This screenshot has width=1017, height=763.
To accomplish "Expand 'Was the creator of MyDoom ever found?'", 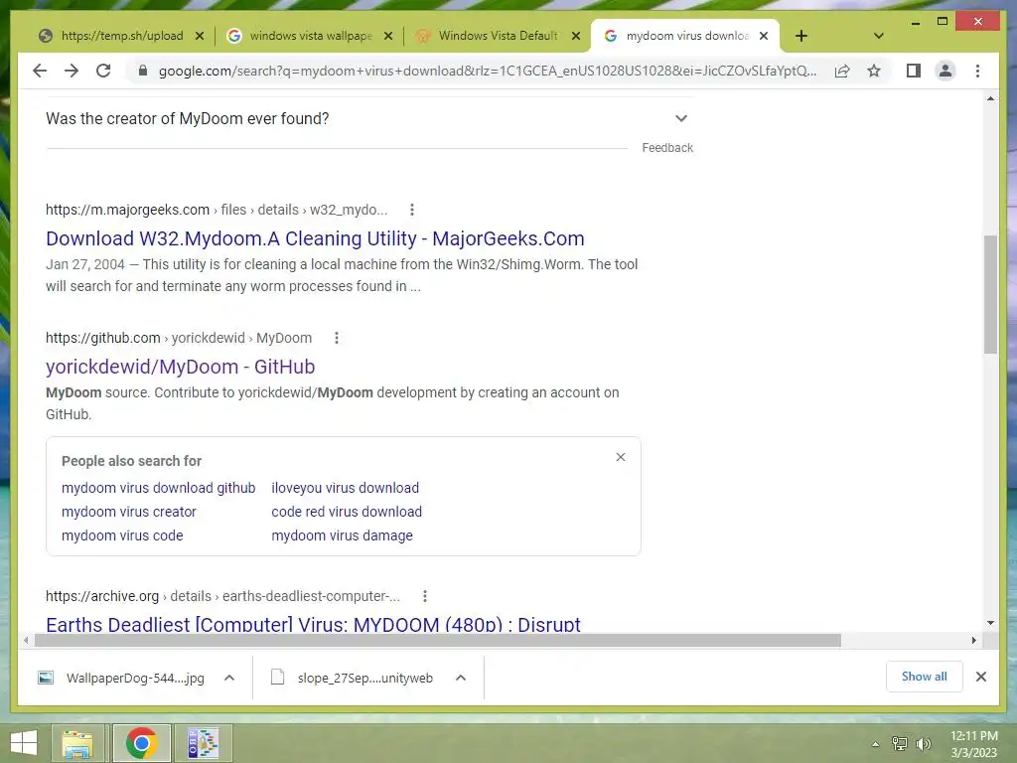I will 368,119.
